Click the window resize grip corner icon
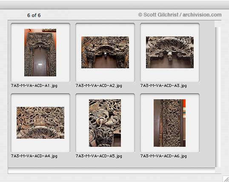229x182 pixels. [226, 179]
